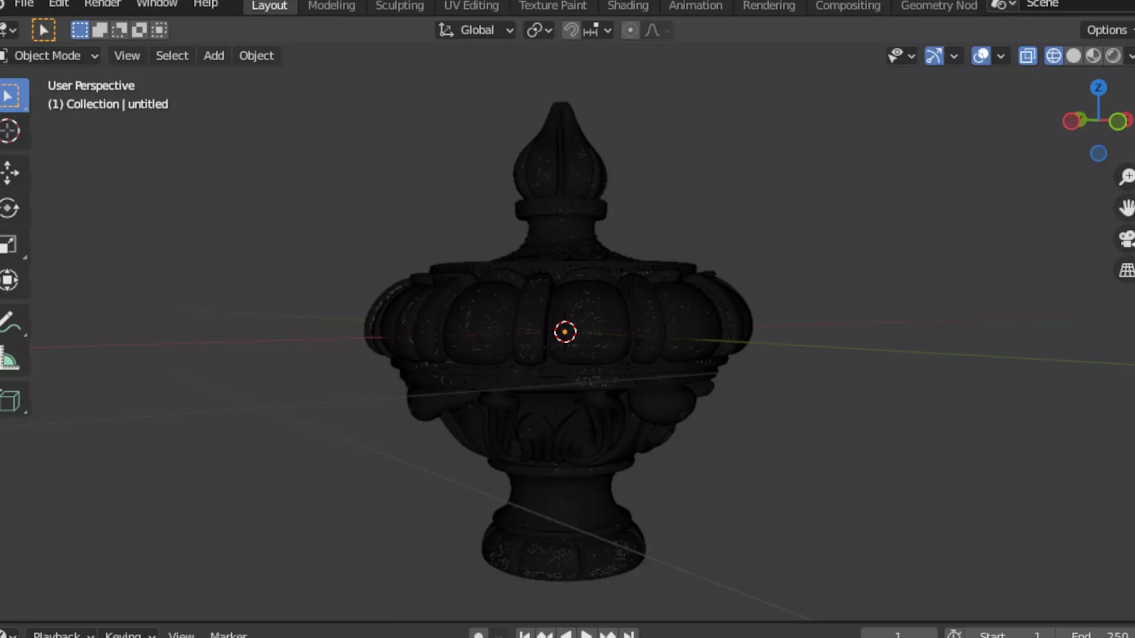The image size is (1135, 638).
Task: Click the tweak select tool icon in header
Action: 43,30
